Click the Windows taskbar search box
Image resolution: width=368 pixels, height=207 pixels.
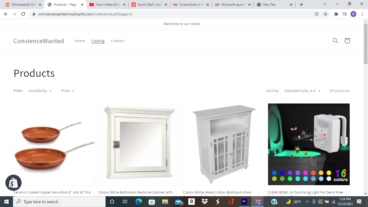coord(59,202)
